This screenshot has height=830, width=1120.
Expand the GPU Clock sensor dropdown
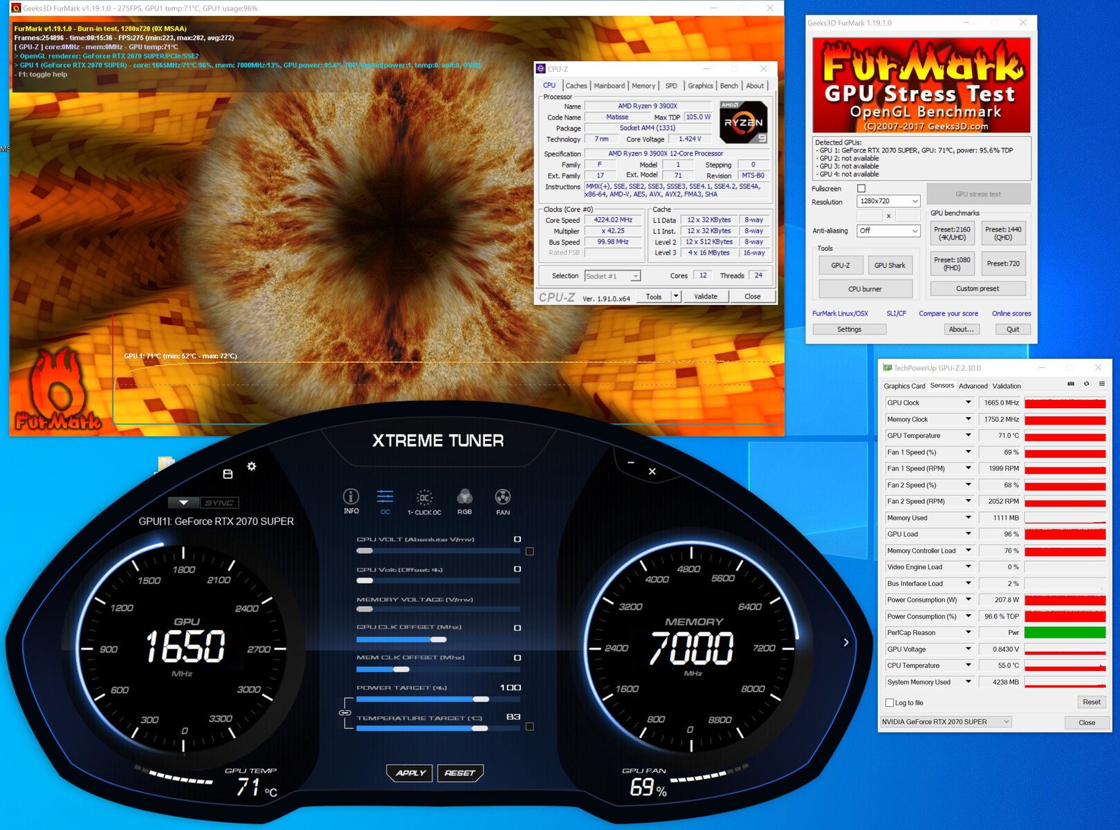[968, 403]
